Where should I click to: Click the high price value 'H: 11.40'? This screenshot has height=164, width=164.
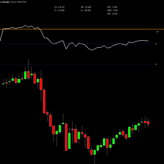coord(86,7)
